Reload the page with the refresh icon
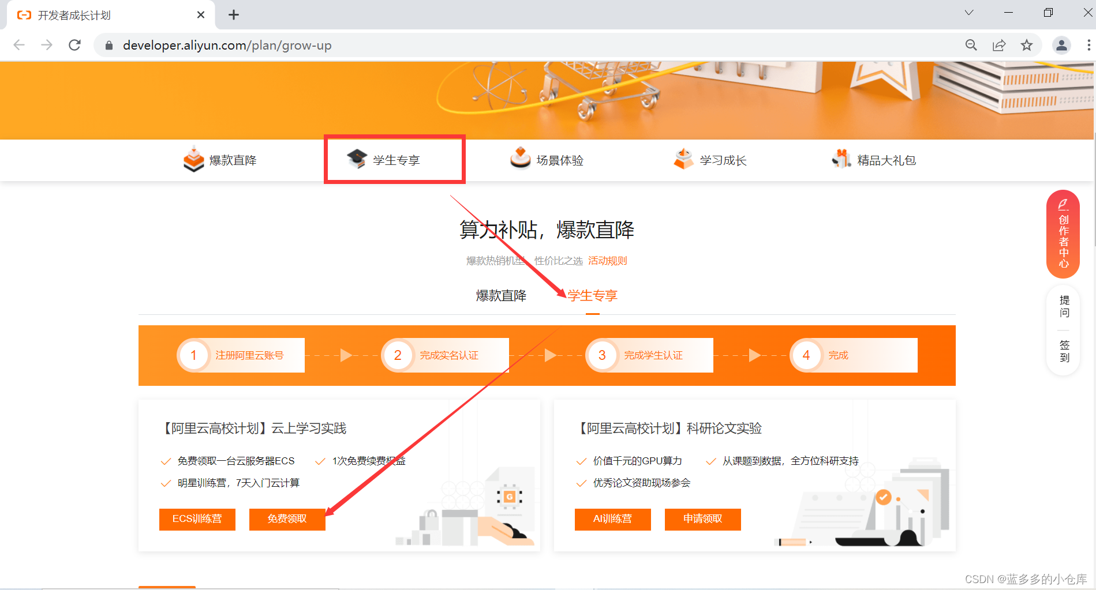This screenshot has width=1096, height=590. click(74, 45)
